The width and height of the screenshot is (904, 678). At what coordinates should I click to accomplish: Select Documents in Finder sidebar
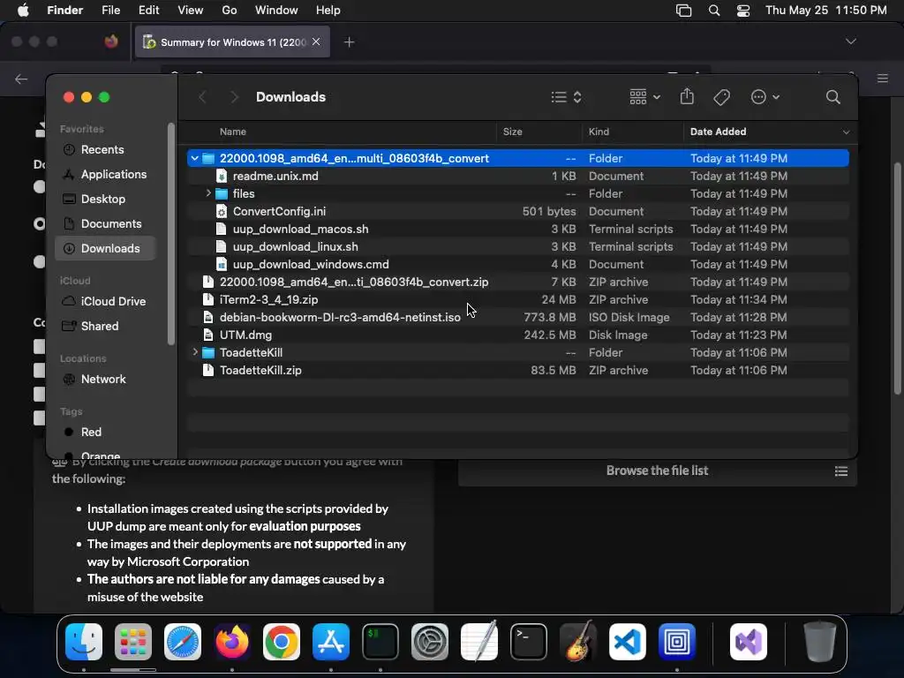tap(105, 223)
